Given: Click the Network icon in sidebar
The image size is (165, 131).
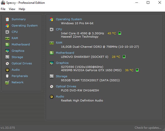Looking at the screenshot, I should coord(7,82).
